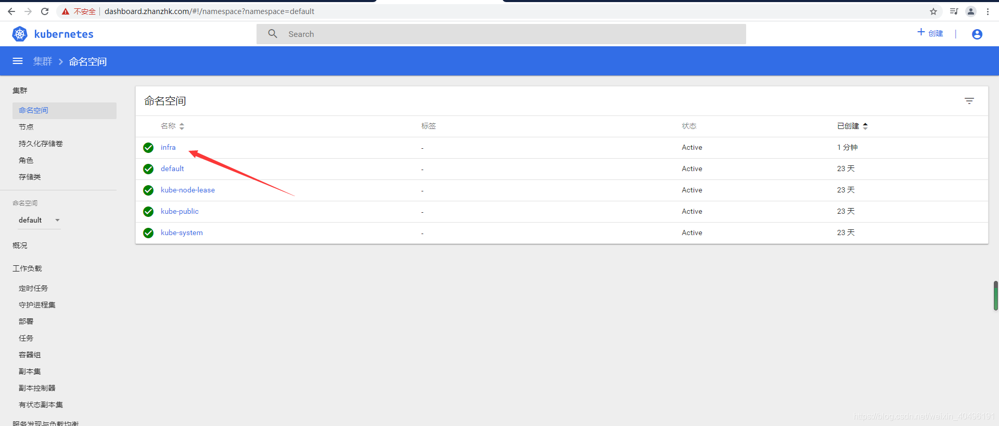Open 工作负载 section in the sidebar
The image size is (999, 426).
(x=27, y=268)
